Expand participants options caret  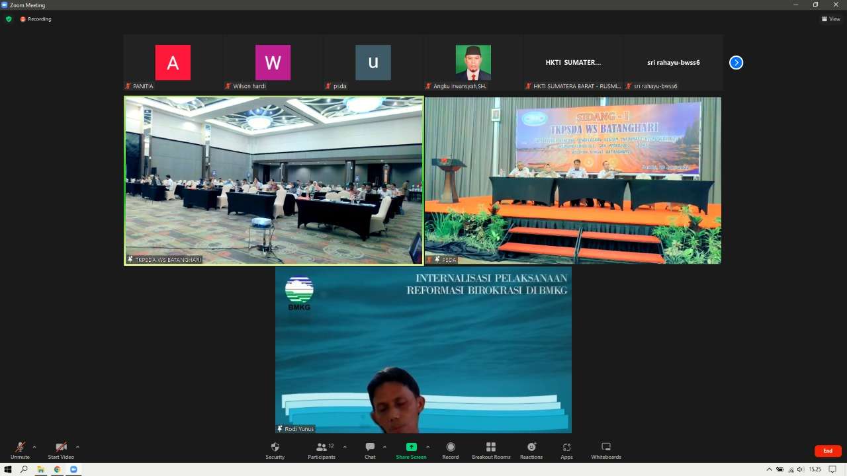(345, 447)
